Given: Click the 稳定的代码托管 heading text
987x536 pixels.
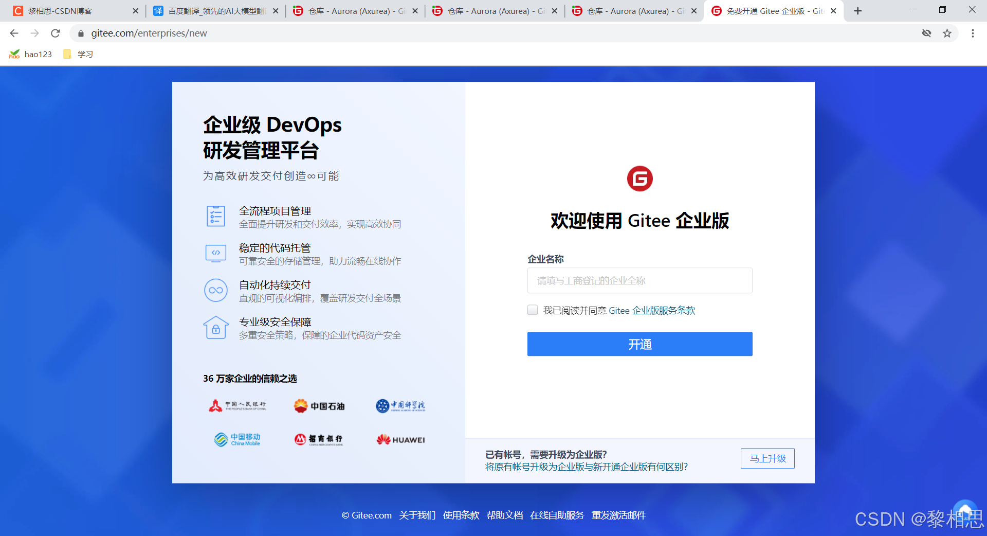Looking at the screenshot, I should tap(275, 248).
